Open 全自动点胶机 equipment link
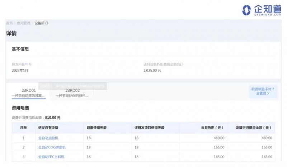The height and width of the screenshot is (167, 287). click(x=48, y=138)
